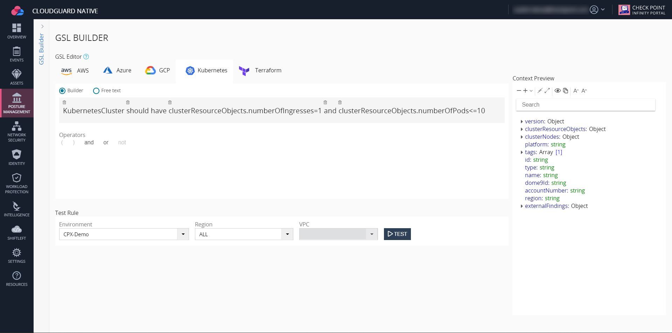Image resolution: width=672 pixels, height=333 pixels.
Task: Select the Builder radio button
Action: [x=62, y=91]
